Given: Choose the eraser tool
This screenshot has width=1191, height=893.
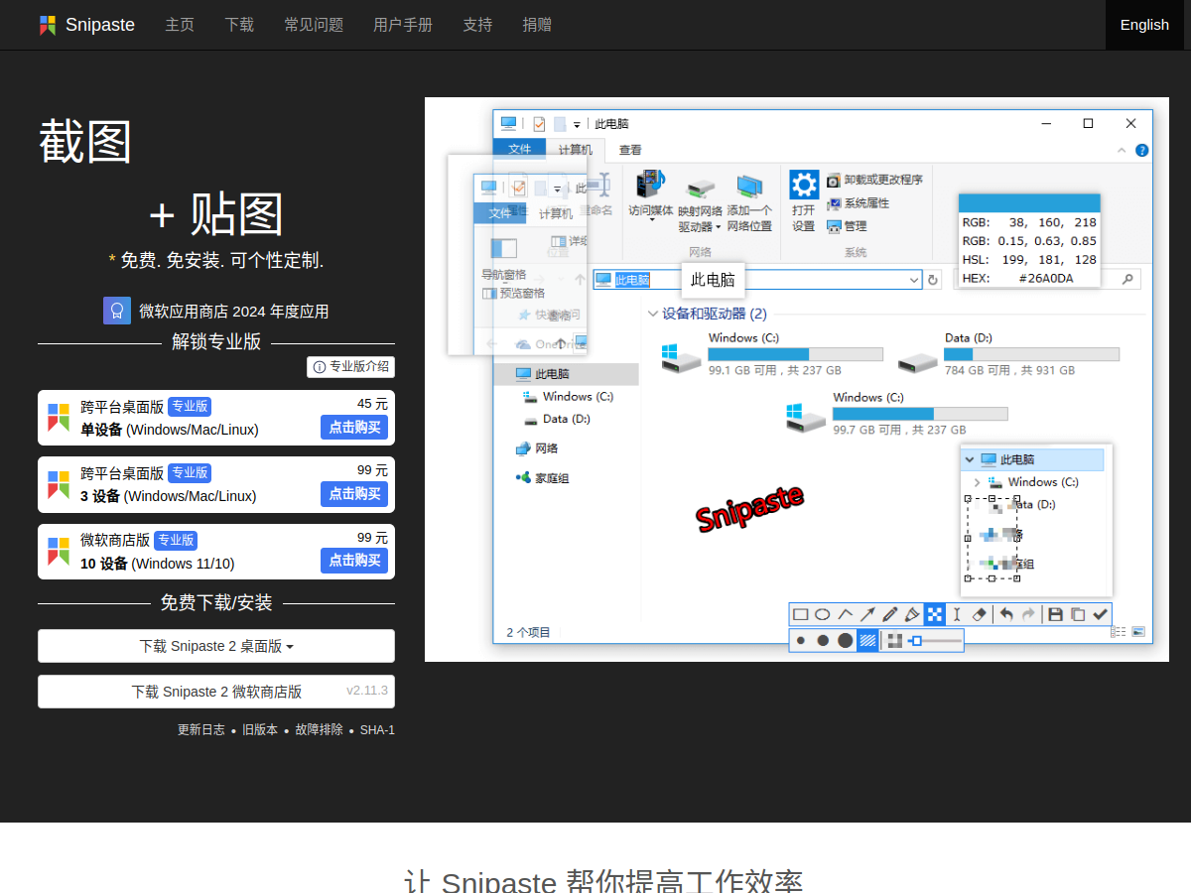Looking at the screenshot, I should coord(980,614).
